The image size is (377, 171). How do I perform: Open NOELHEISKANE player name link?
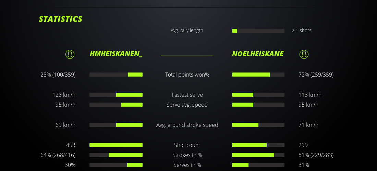[x=258, y=54]
